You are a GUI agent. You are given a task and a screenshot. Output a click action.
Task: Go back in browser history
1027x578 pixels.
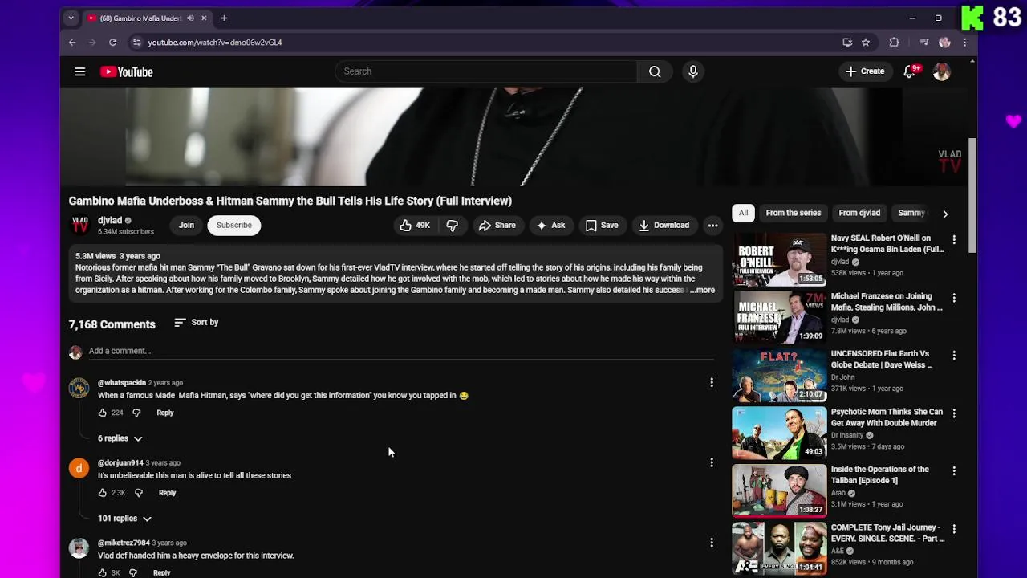(72, 43)
